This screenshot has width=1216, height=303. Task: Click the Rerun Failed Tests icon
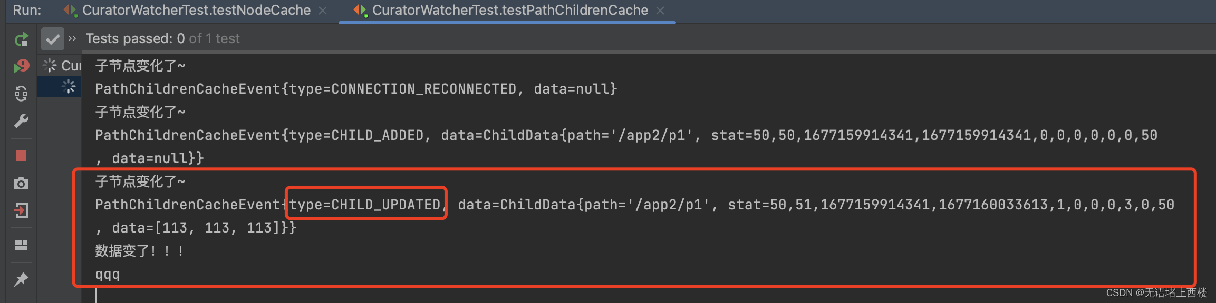point(21,65)
